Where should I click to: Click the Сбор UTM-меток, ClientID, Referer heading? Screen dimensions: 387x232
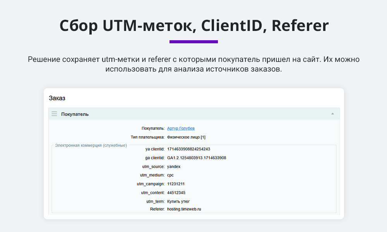[x=193, y=26]
